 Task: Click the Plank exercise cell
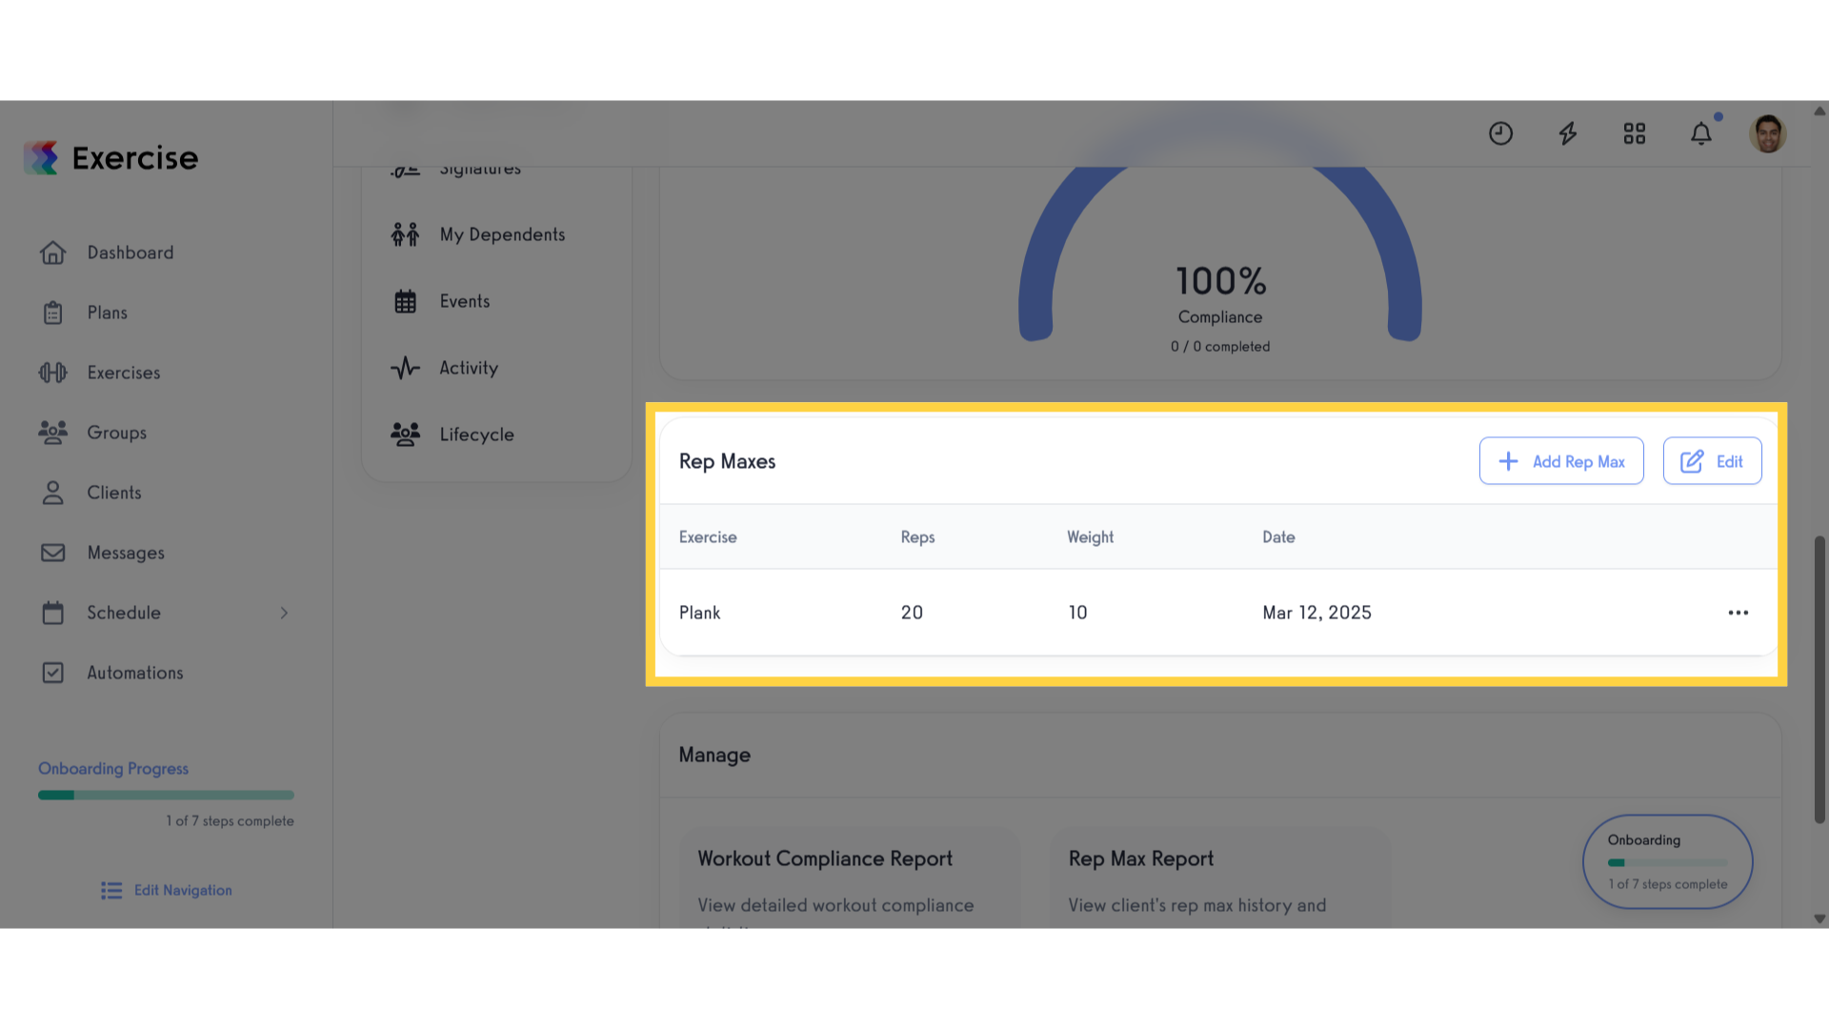[x=699, y=613]
